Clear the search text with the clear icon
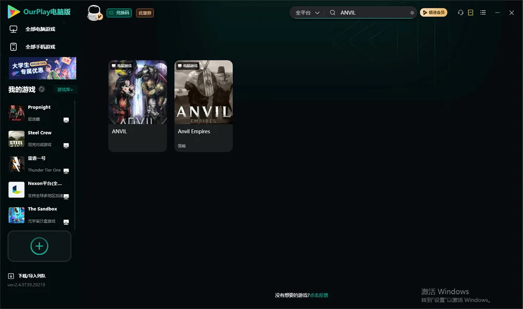 click(412, 13)
